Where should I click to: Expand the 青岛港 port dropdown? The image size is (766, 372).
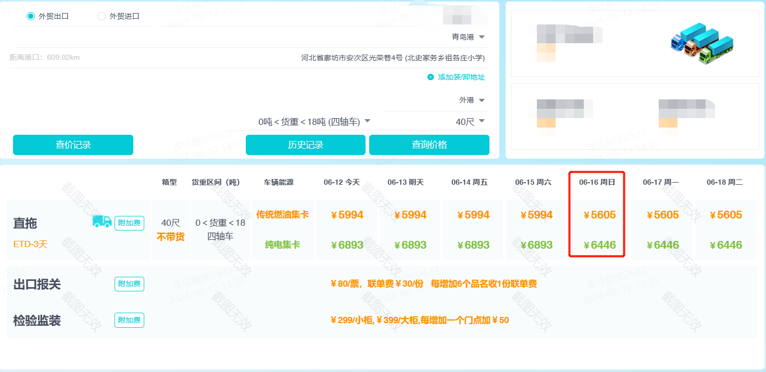click(x=482, y=37)
